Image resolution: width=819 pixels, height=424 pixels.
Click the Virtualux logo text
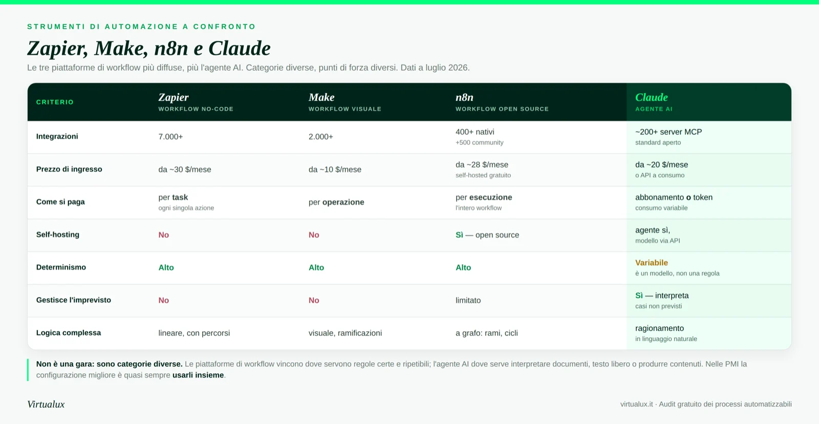click(46, 405)
